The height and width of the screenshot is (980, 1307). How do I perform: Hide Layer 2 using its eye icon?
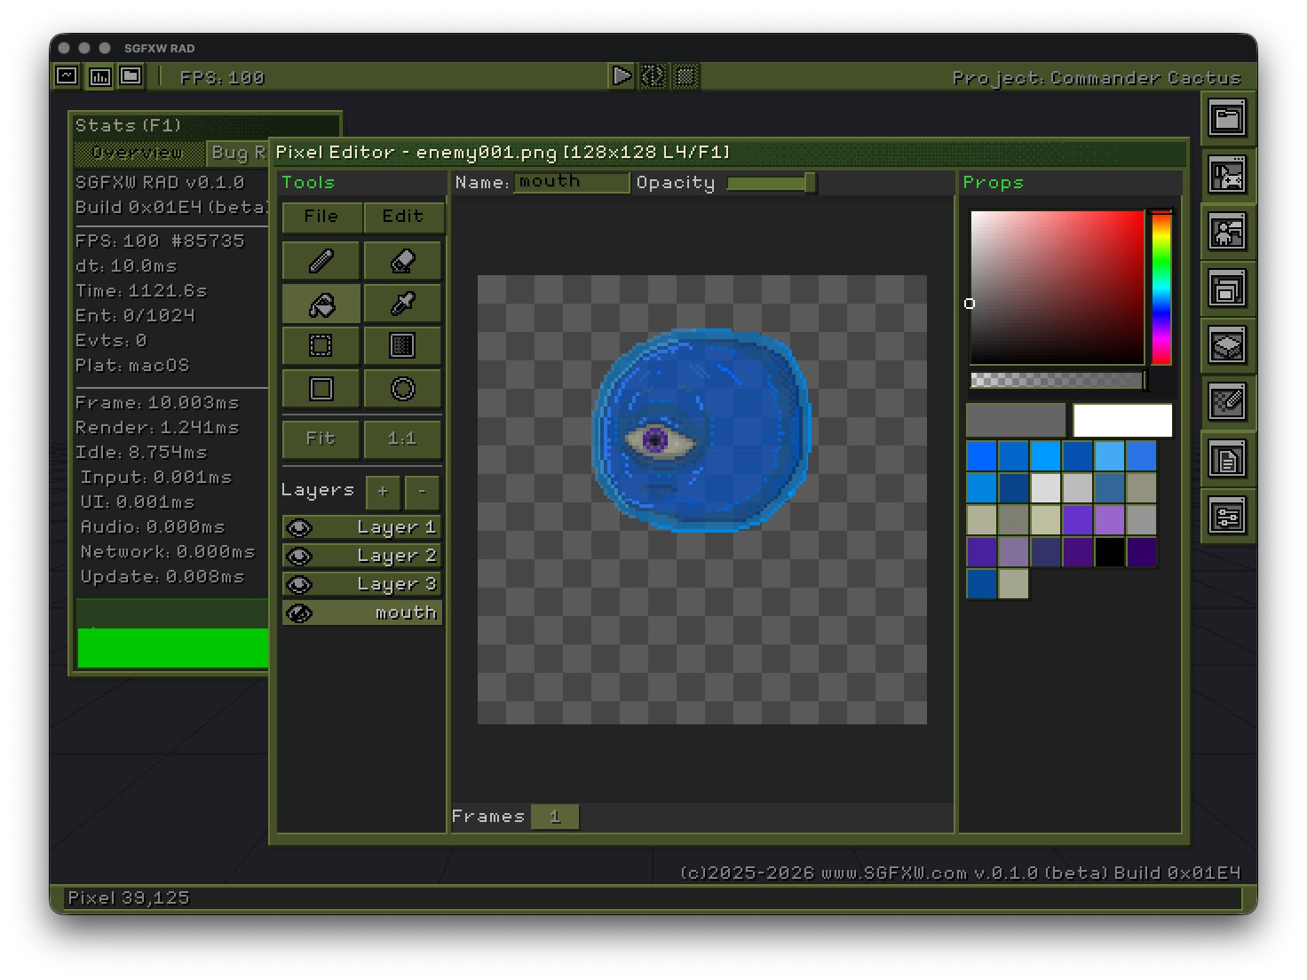pyautogui.click(x=300, y=557)
